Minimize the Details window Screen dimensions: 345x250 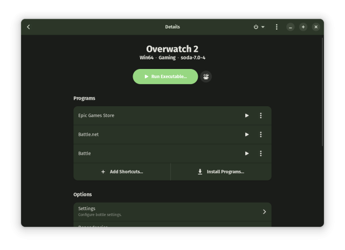tap(291, 27)
